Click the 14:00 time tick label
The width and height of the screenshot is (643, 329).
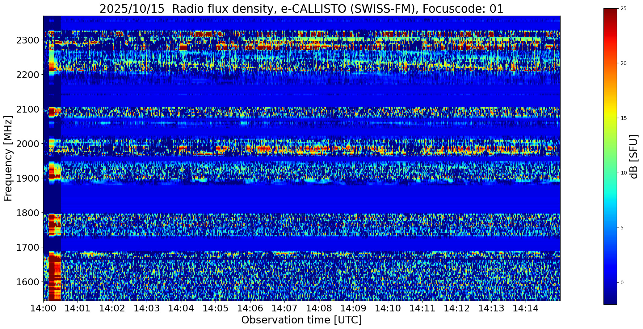point(43,308)
